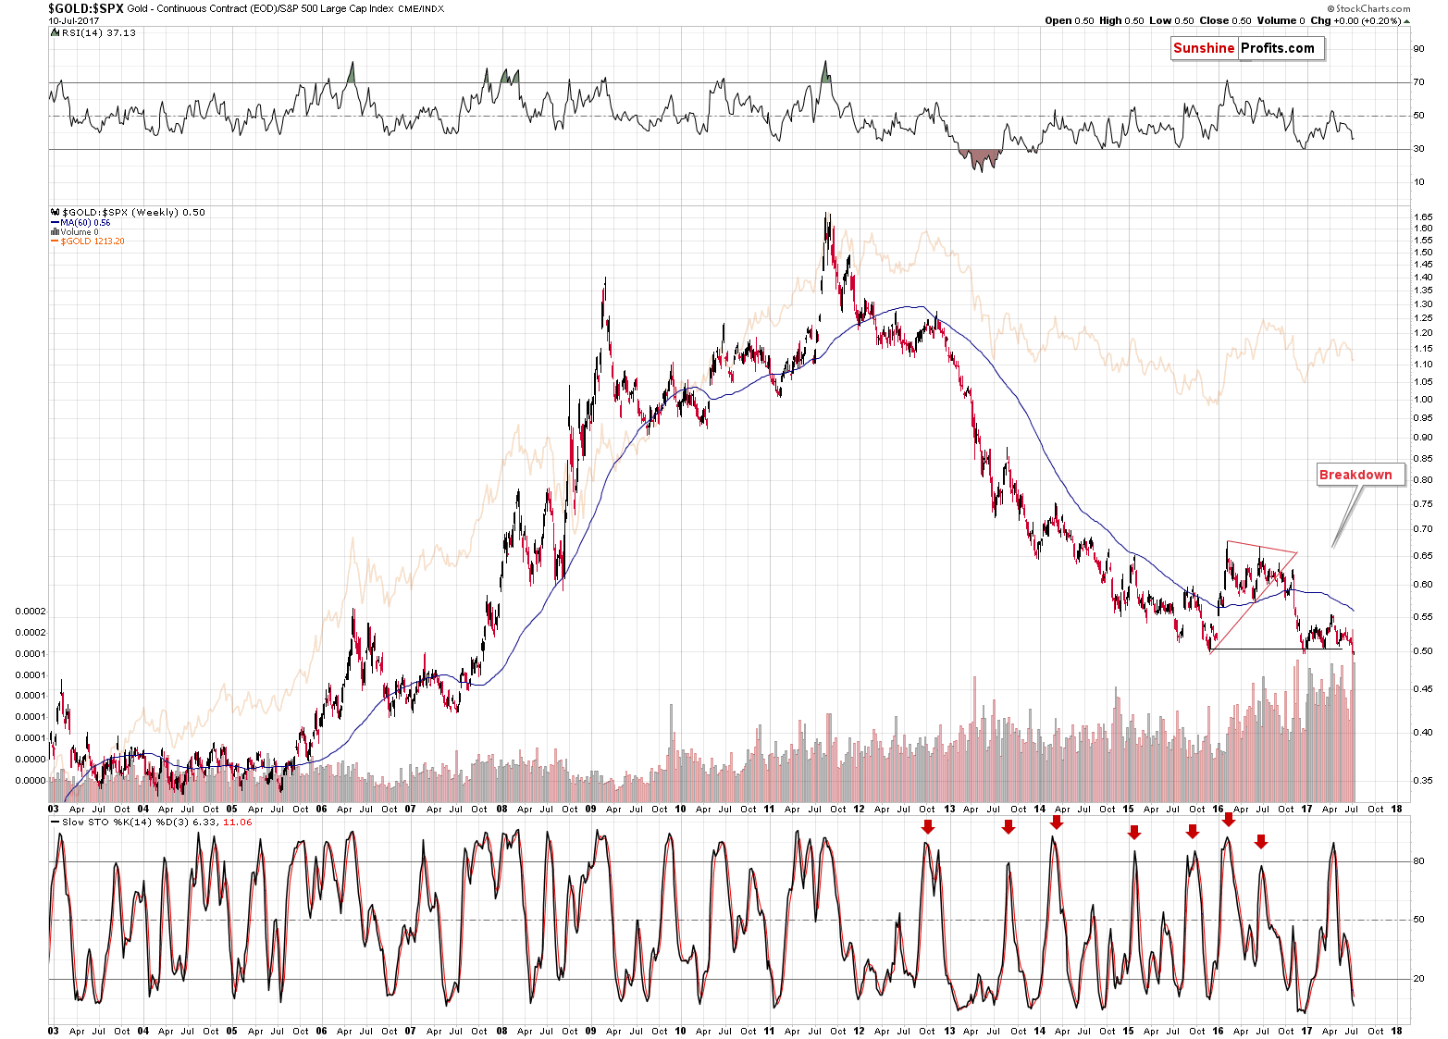This screenshot has width=1448, height=1039.
Task: Click the Volume 0 header value
Action: [x=1281, y=20]
